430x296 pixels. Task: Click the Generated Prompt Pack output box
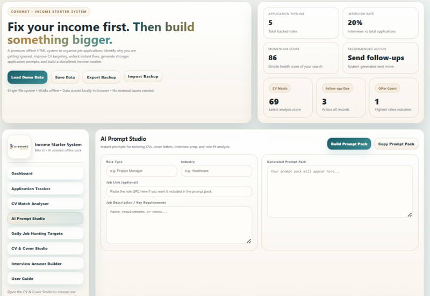(340, 192)
